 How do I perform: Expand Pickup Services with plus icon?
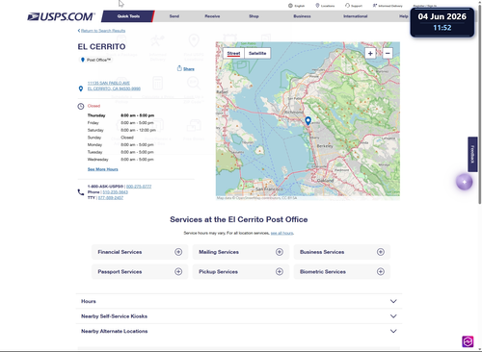click(x=280, y=271)
